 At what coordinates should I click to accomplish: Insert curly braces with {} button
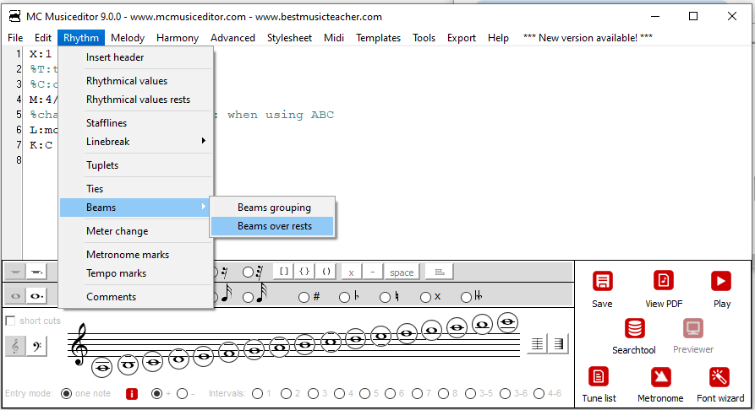pos(304,272)
